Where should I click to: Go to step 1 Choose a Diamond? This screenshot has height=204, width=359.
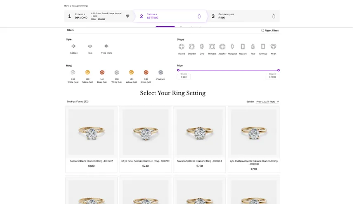99,16
